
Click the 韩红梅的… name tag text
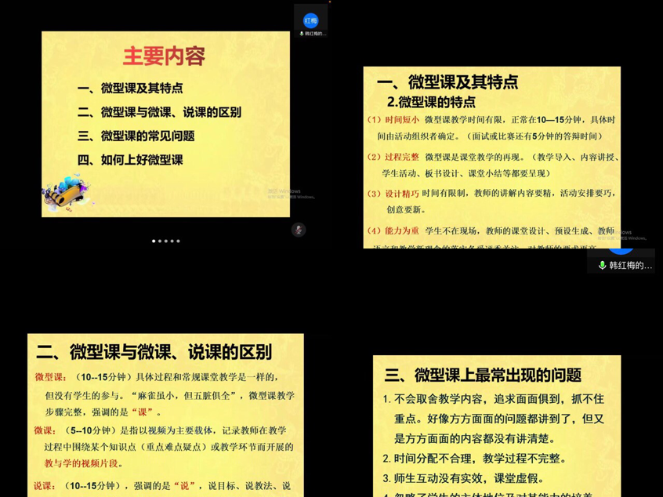[630, 266]
